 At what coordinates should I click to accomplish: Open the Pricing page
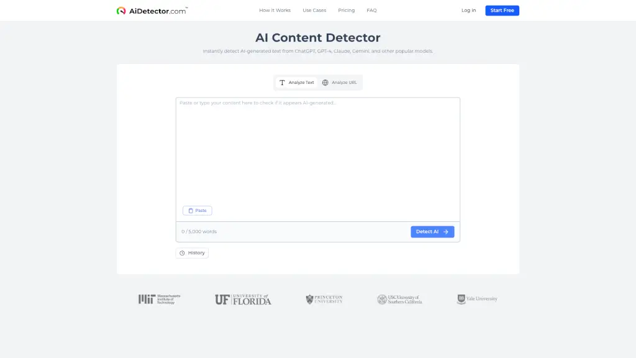[x=347, y=11]
